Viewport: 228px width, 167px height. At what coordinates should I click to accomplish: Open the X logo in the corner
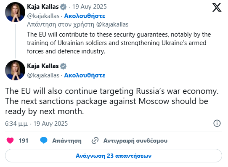[217, 8]
